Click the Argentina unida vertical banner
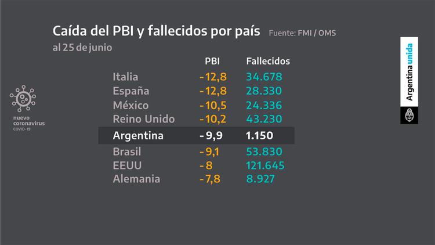The width and height of the screenshot is (435, 245). click(x=409, y=73)
